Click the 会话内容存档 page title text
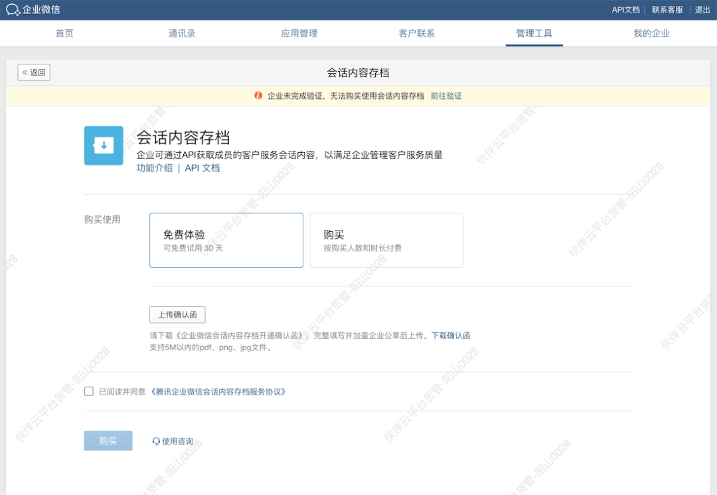This screenshot has height=495, width=717. [358, 72]
